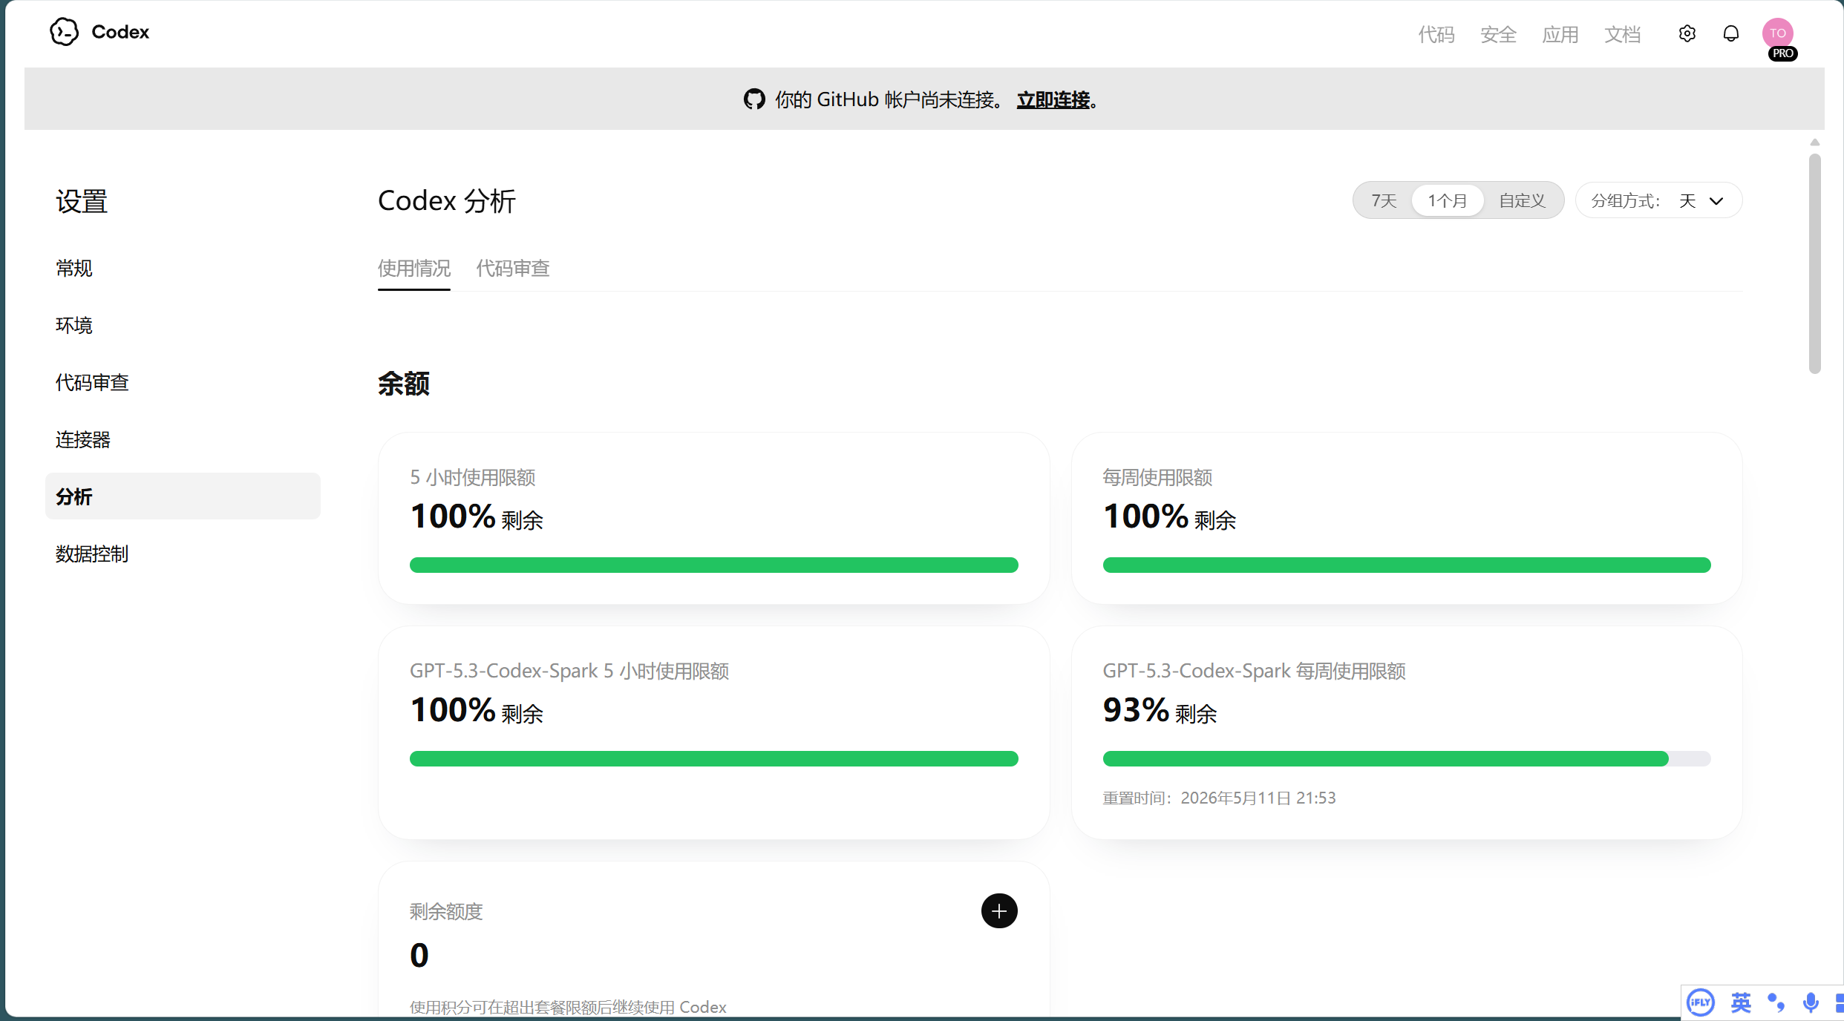Click the Codex brand name
This screenshot has height=1021, width=1844.
click(x=120, y=32)
